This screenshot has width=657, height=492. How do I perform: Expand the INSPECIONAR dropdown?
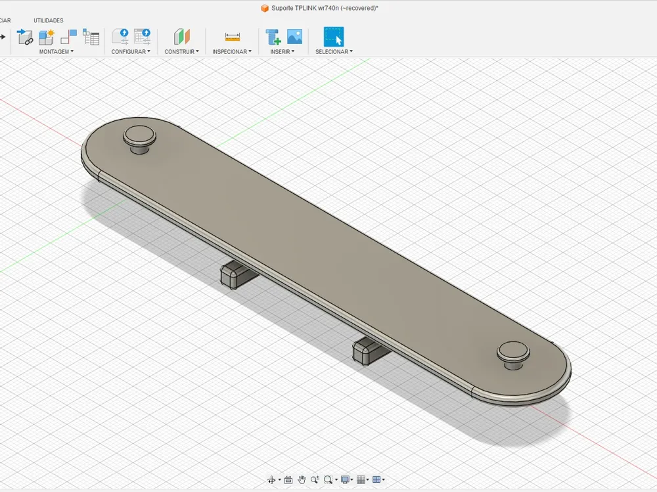[232, 51]
